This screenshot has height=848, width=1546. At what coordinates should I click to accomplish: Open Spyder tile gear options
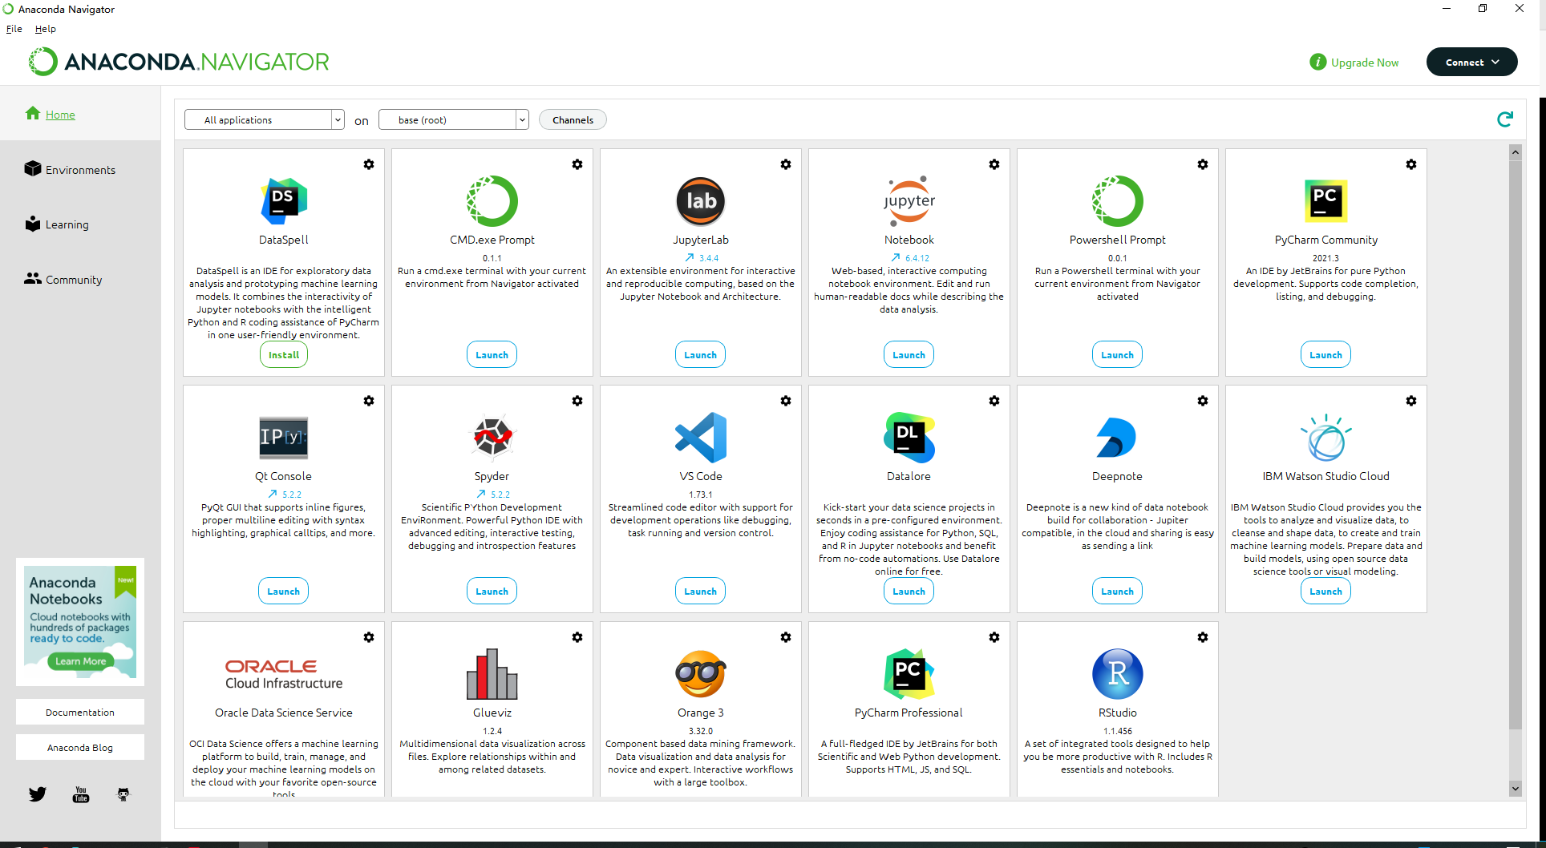577,401
